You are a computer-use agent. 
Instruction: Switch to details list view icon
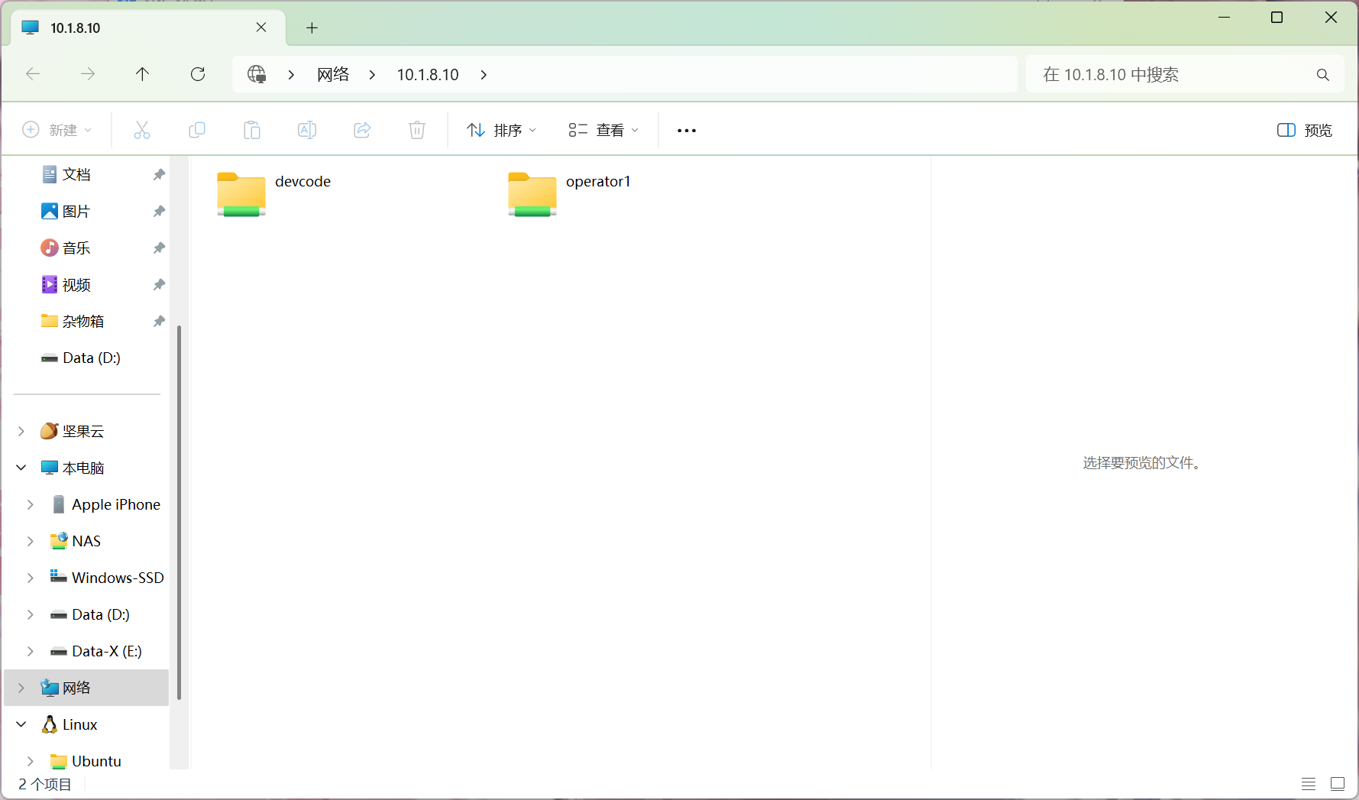[1308, 784]
